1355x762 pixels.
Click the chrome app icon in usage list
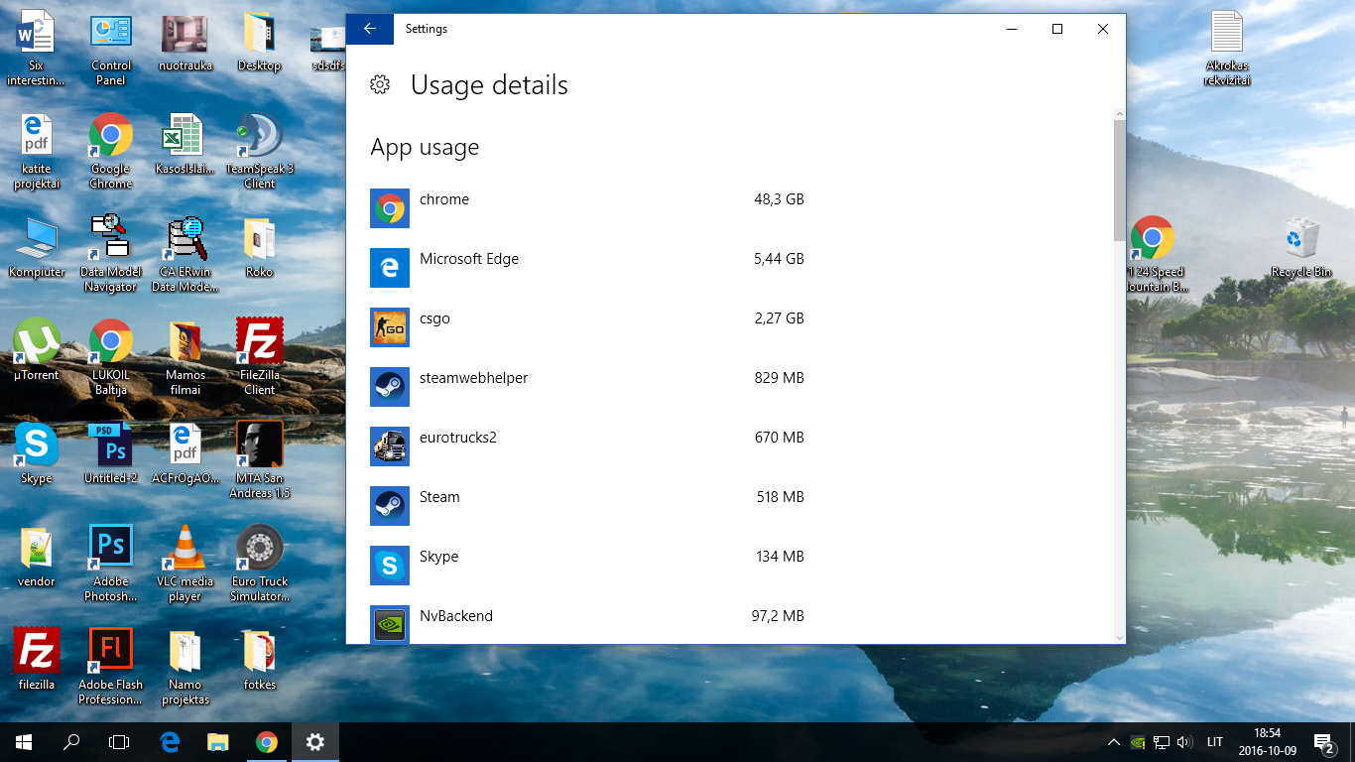[389, 208]
